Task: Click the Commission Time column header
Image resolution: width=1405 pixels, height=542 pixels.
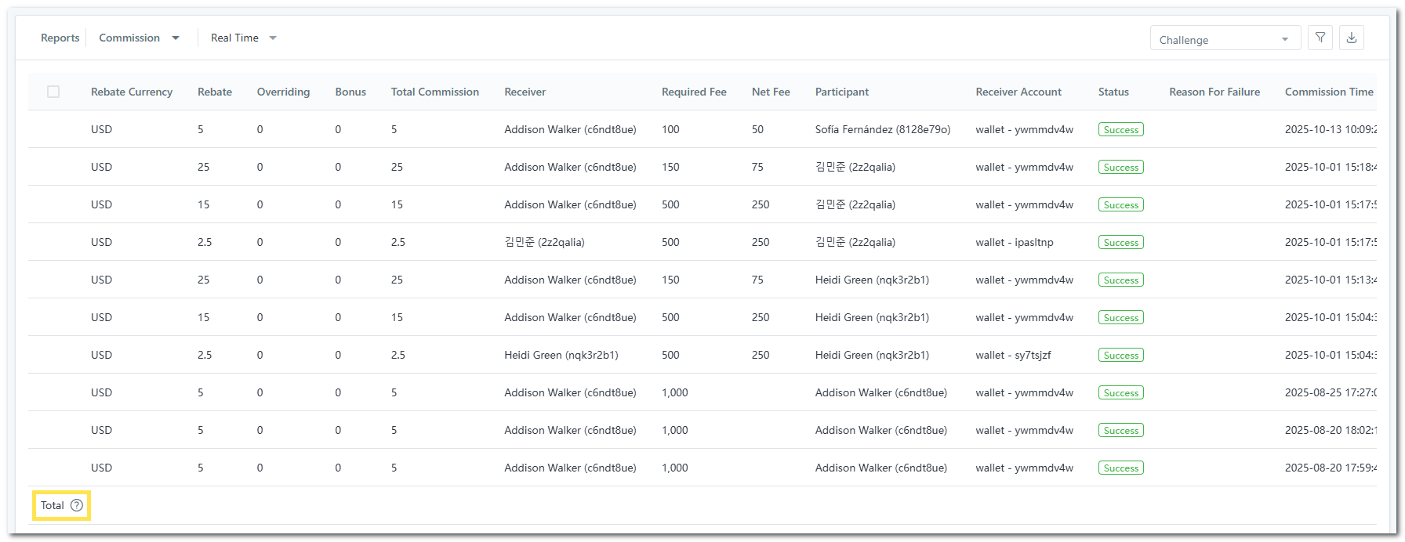Action: point(1328,92)
